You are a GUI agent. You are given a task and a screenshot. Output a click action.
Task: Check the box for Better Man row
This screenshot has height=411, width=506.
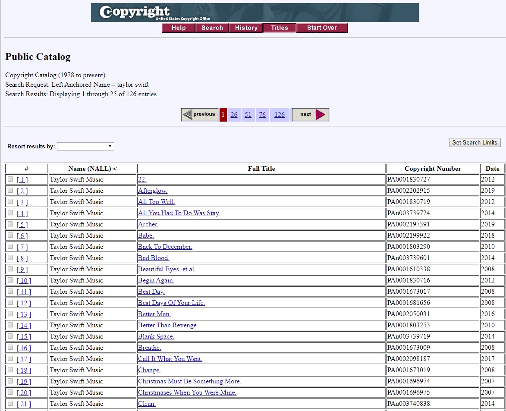[10, 314]
